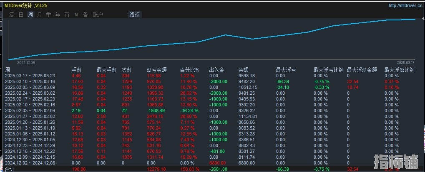Select the 周 weekly tab

[x=30, y=15]
